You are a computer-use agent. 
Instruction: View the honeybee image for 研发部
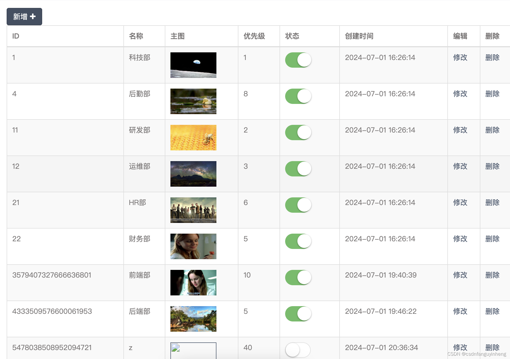click(193, 138)
